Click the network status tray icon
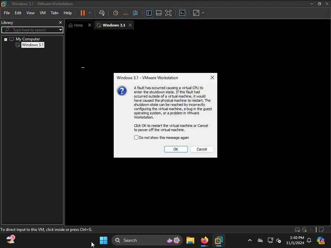331x248 pixels. coord(270,240)
